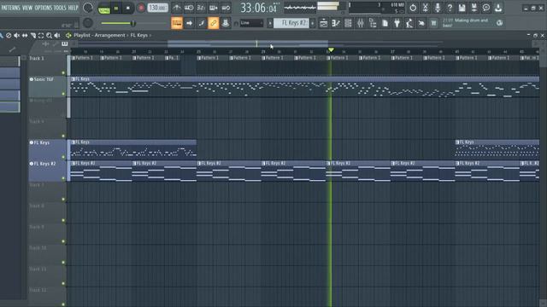Click the green playhead marker on timeline
This screenshot has width=547, height=307.
point(331,51)
